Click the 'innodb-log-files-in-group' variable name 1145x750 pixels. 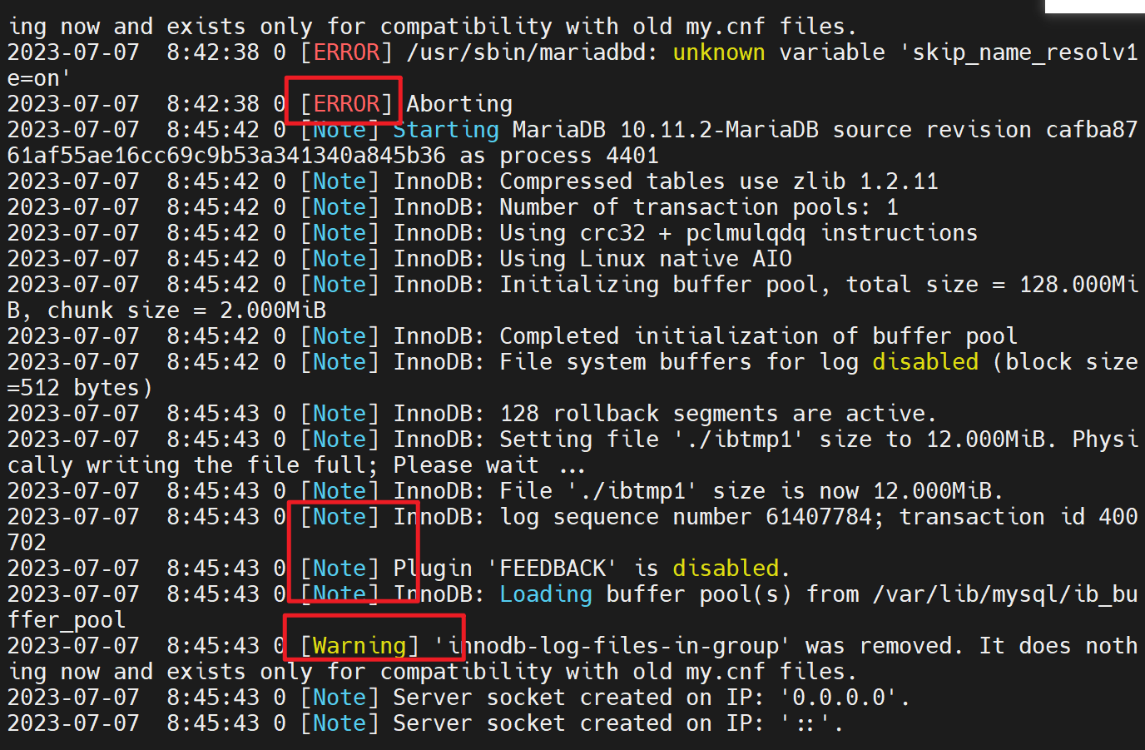click(x=612, y=646)
